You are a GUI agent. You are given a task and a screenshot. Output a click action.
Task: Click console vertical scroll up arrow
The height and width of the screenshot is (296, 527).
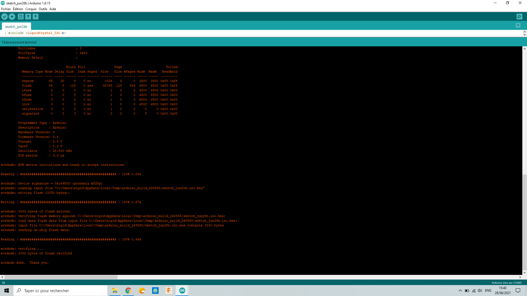(525, 49)
